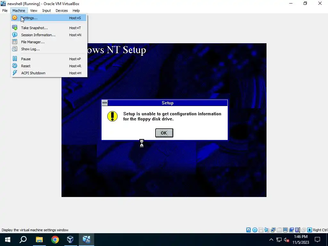Image resolution: width=328 pixels, height=246 pixels.
Task: Click OK in the Setup dialog
Action: pyautogui.click(x=164, y=133)
